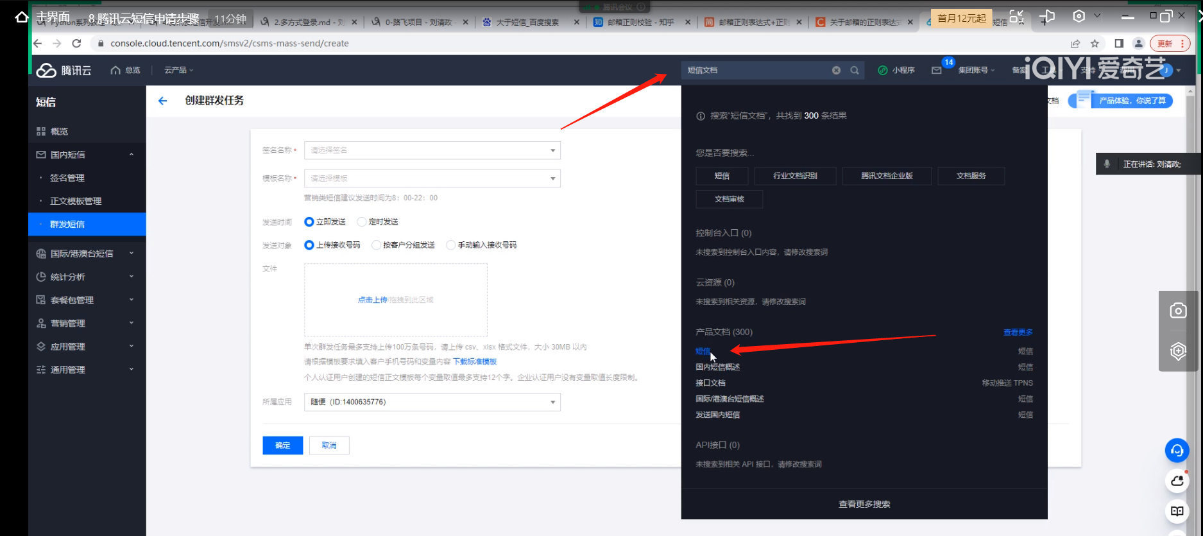1203x536 pixels.
Task: Open the 发送国内短信 document result
Action: tap(718, 415)
